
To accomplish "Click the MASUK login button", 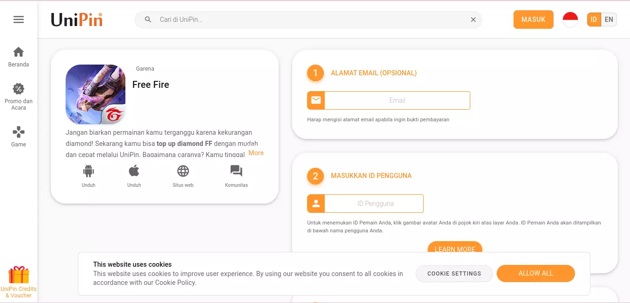I will 534,20.
